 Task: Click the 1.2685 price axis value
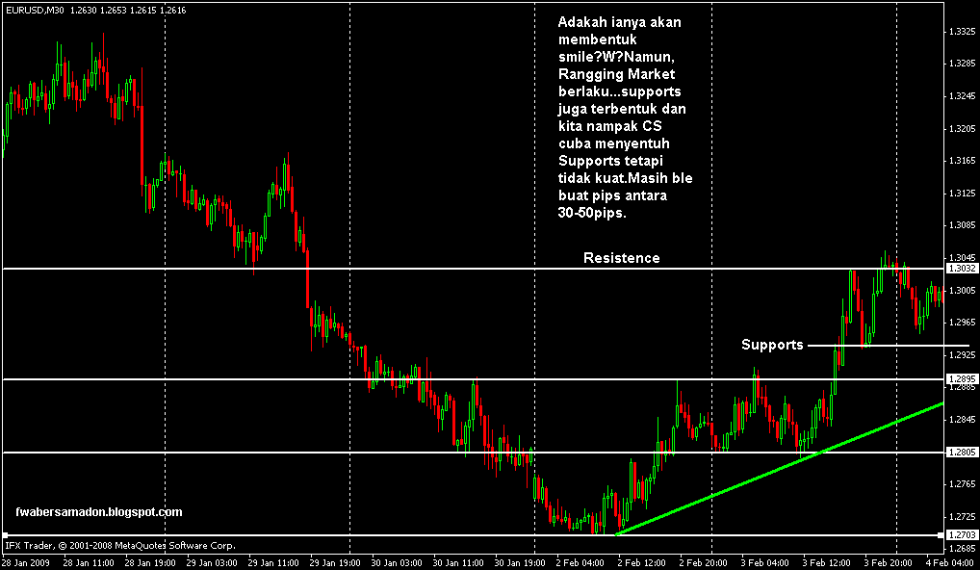tap(962, 550)
